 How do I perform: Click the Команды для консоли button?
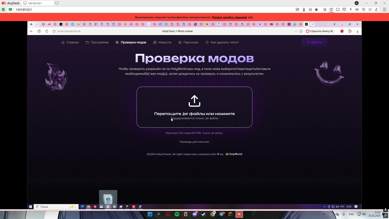[x=194, y=142]
